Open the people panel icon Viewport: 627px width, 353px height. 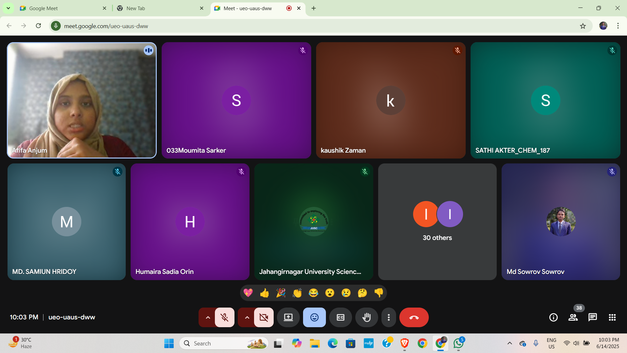point(573,317)
